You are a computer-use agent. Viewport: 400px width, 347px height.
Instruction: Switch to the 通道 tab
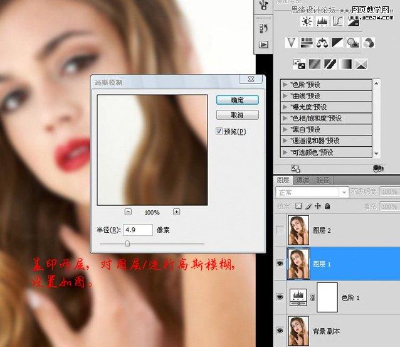(x=303, y=180)
